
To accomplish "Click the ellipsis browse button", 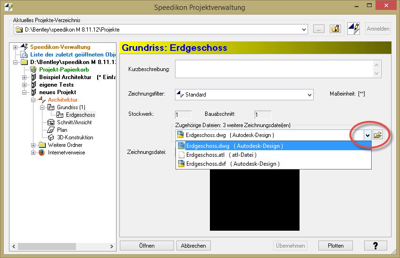I will (318, 29).
